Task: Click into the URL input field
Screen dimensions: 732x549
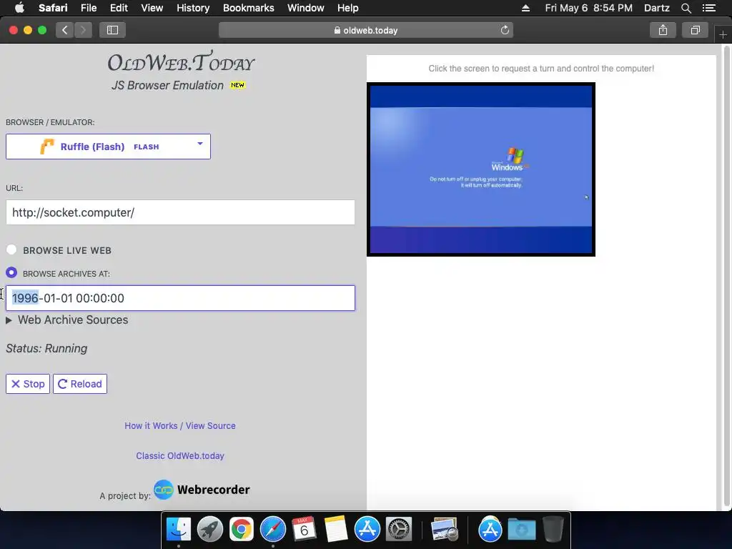Action: (180, 212)
